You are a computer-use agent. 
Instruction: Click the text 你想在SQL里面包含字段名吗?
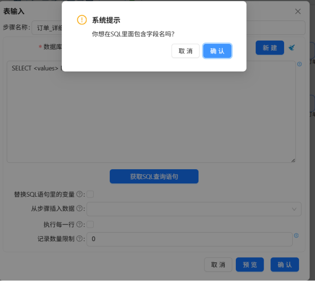pyautogui.click(x=133, y=34)
